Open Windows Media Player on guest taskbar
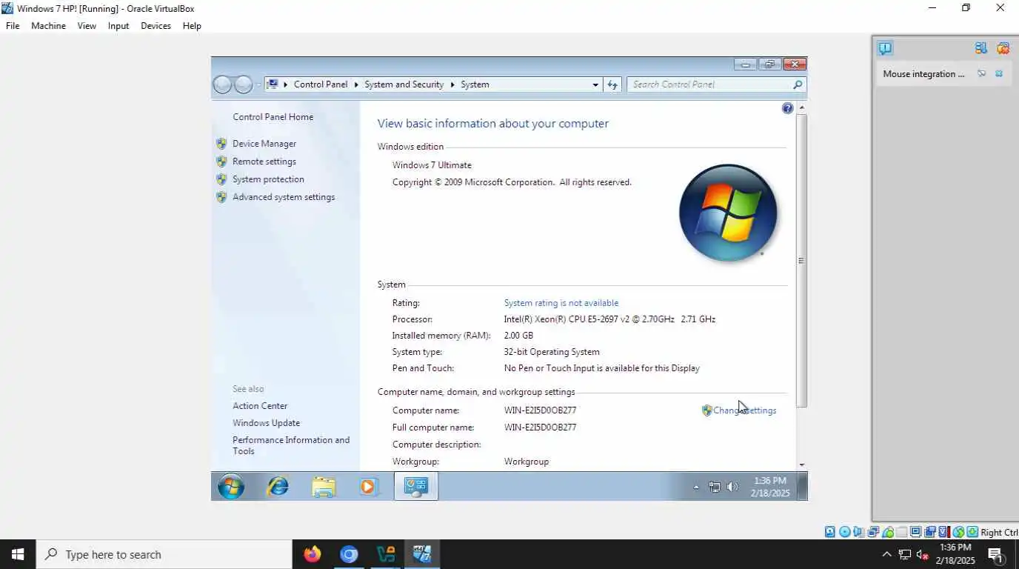Screen dimensions: 1019x569 pyautogui.click(x=369, y=487)
